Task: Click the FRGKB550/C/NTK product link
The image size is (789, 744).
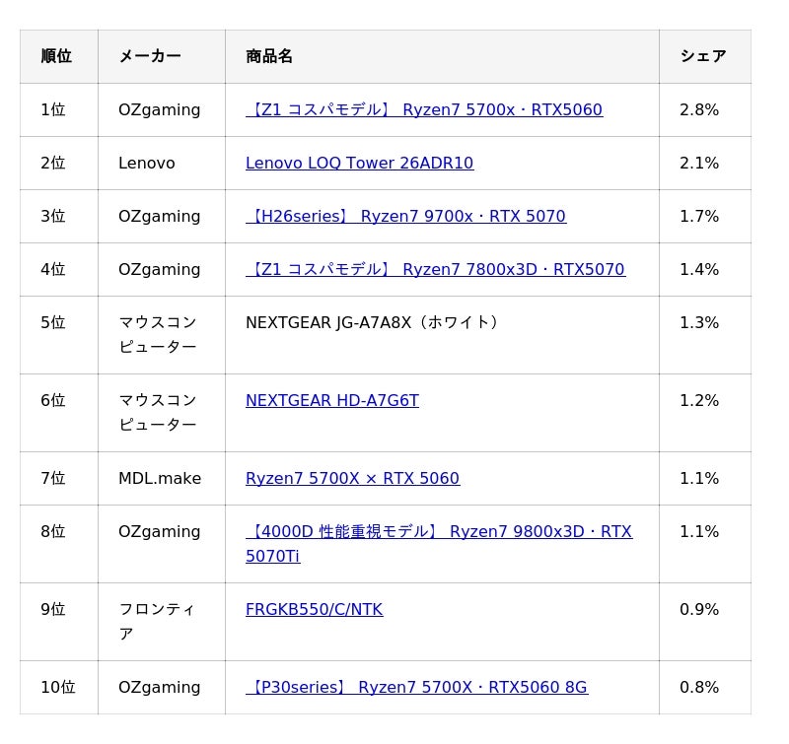Action: (x=314, y=610)
